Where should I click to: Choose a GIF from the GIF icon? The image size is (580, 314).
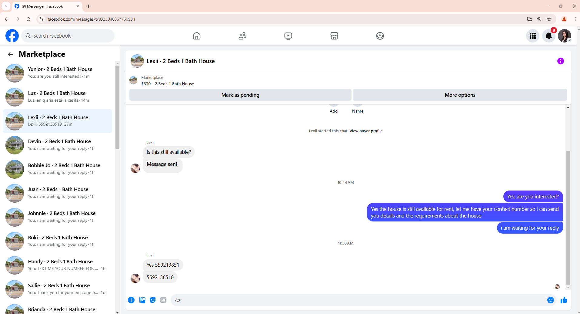pos(163,300)
